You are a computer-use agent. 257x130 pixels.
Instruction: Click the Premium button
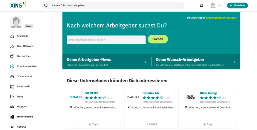pos(237,5)
